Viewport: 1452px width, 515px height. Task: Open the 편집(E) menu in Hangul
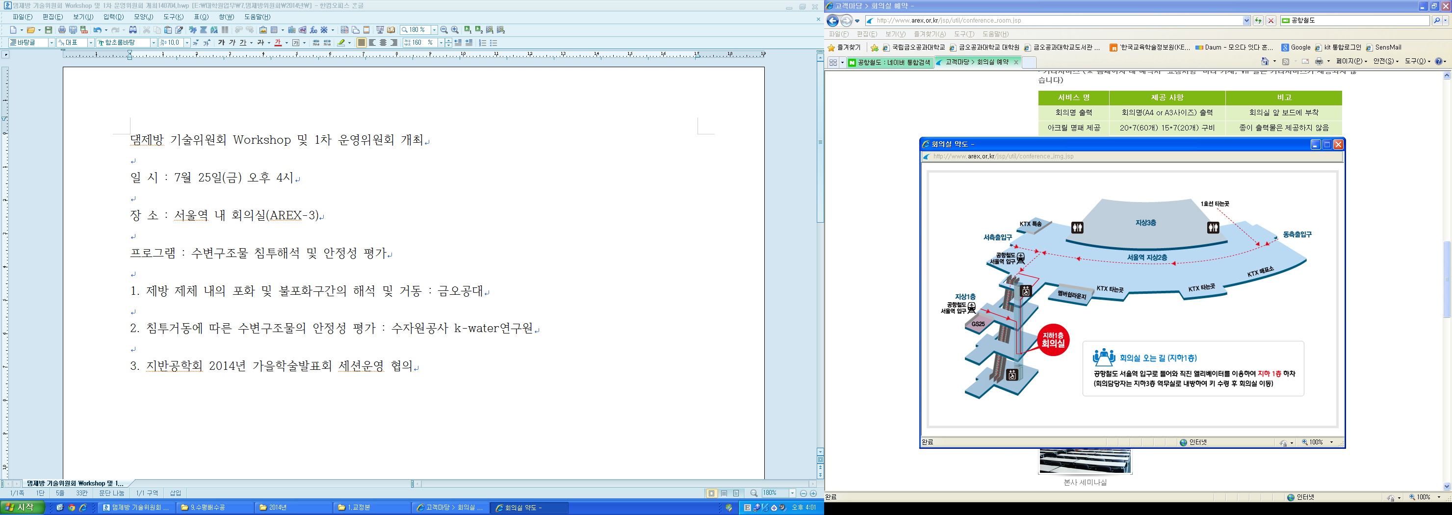click(52, 17)
